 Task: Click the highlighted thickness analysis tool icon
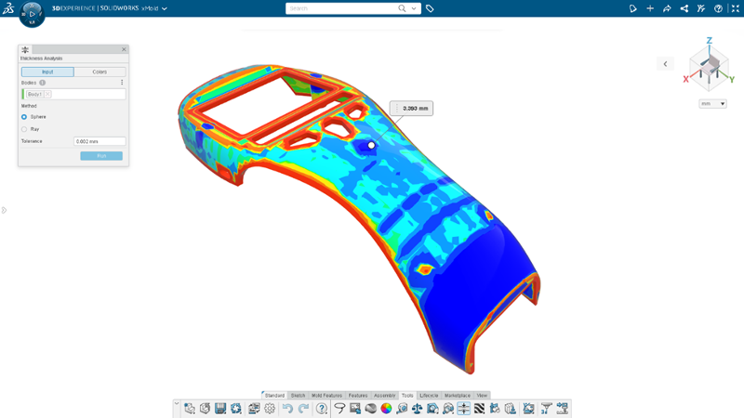point(463,408)
